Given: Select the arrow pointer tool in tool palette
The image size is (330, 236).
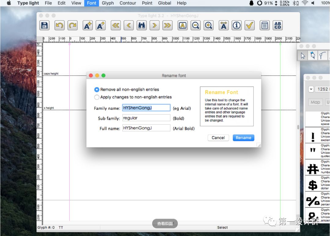Looking at the screenshot, I should tap(303, 56).
